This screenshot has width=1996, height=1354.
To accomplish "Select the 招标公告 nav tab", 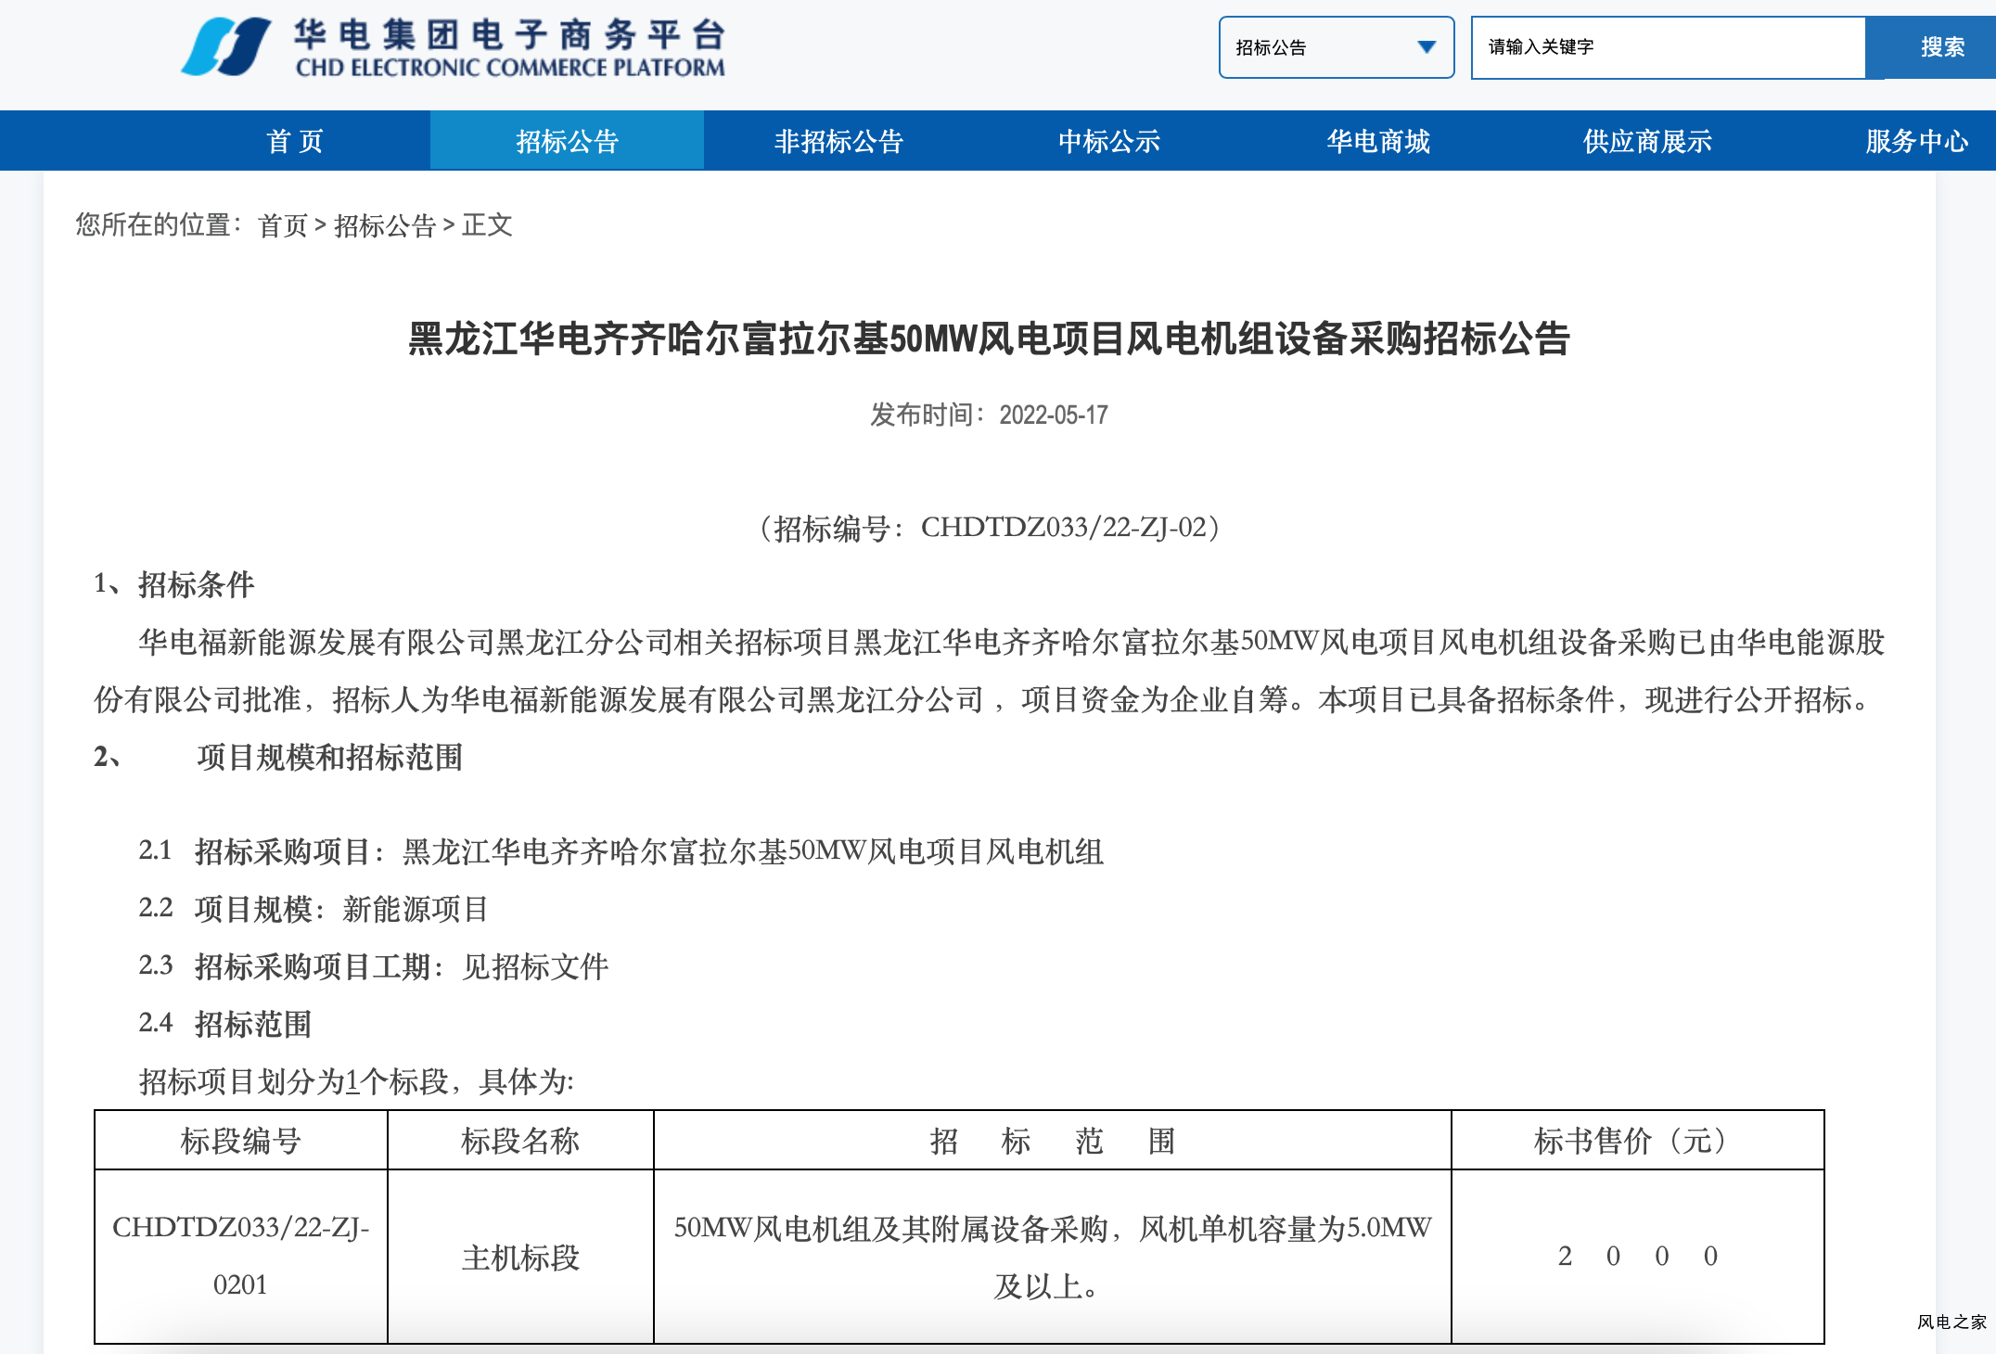I will [567, 141].
